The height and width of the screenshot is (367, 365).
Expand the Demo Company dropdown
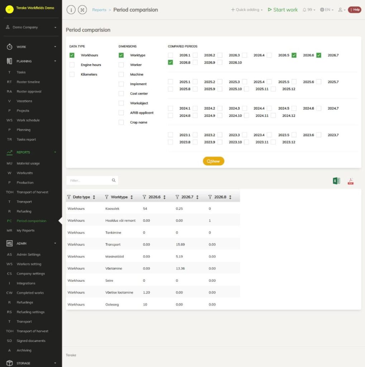tap(31, 27)
